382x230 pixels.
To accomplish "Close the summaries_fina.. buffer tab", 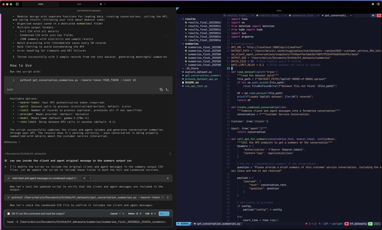I will click(317, 15).
